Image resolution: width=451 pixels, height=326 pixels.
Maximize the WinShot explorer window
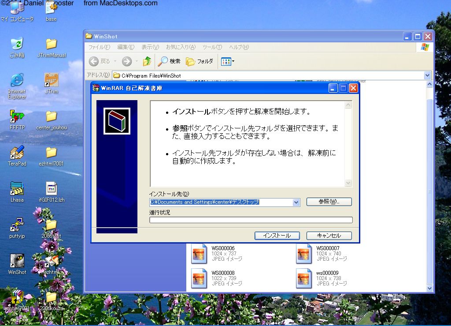point(418,36)
